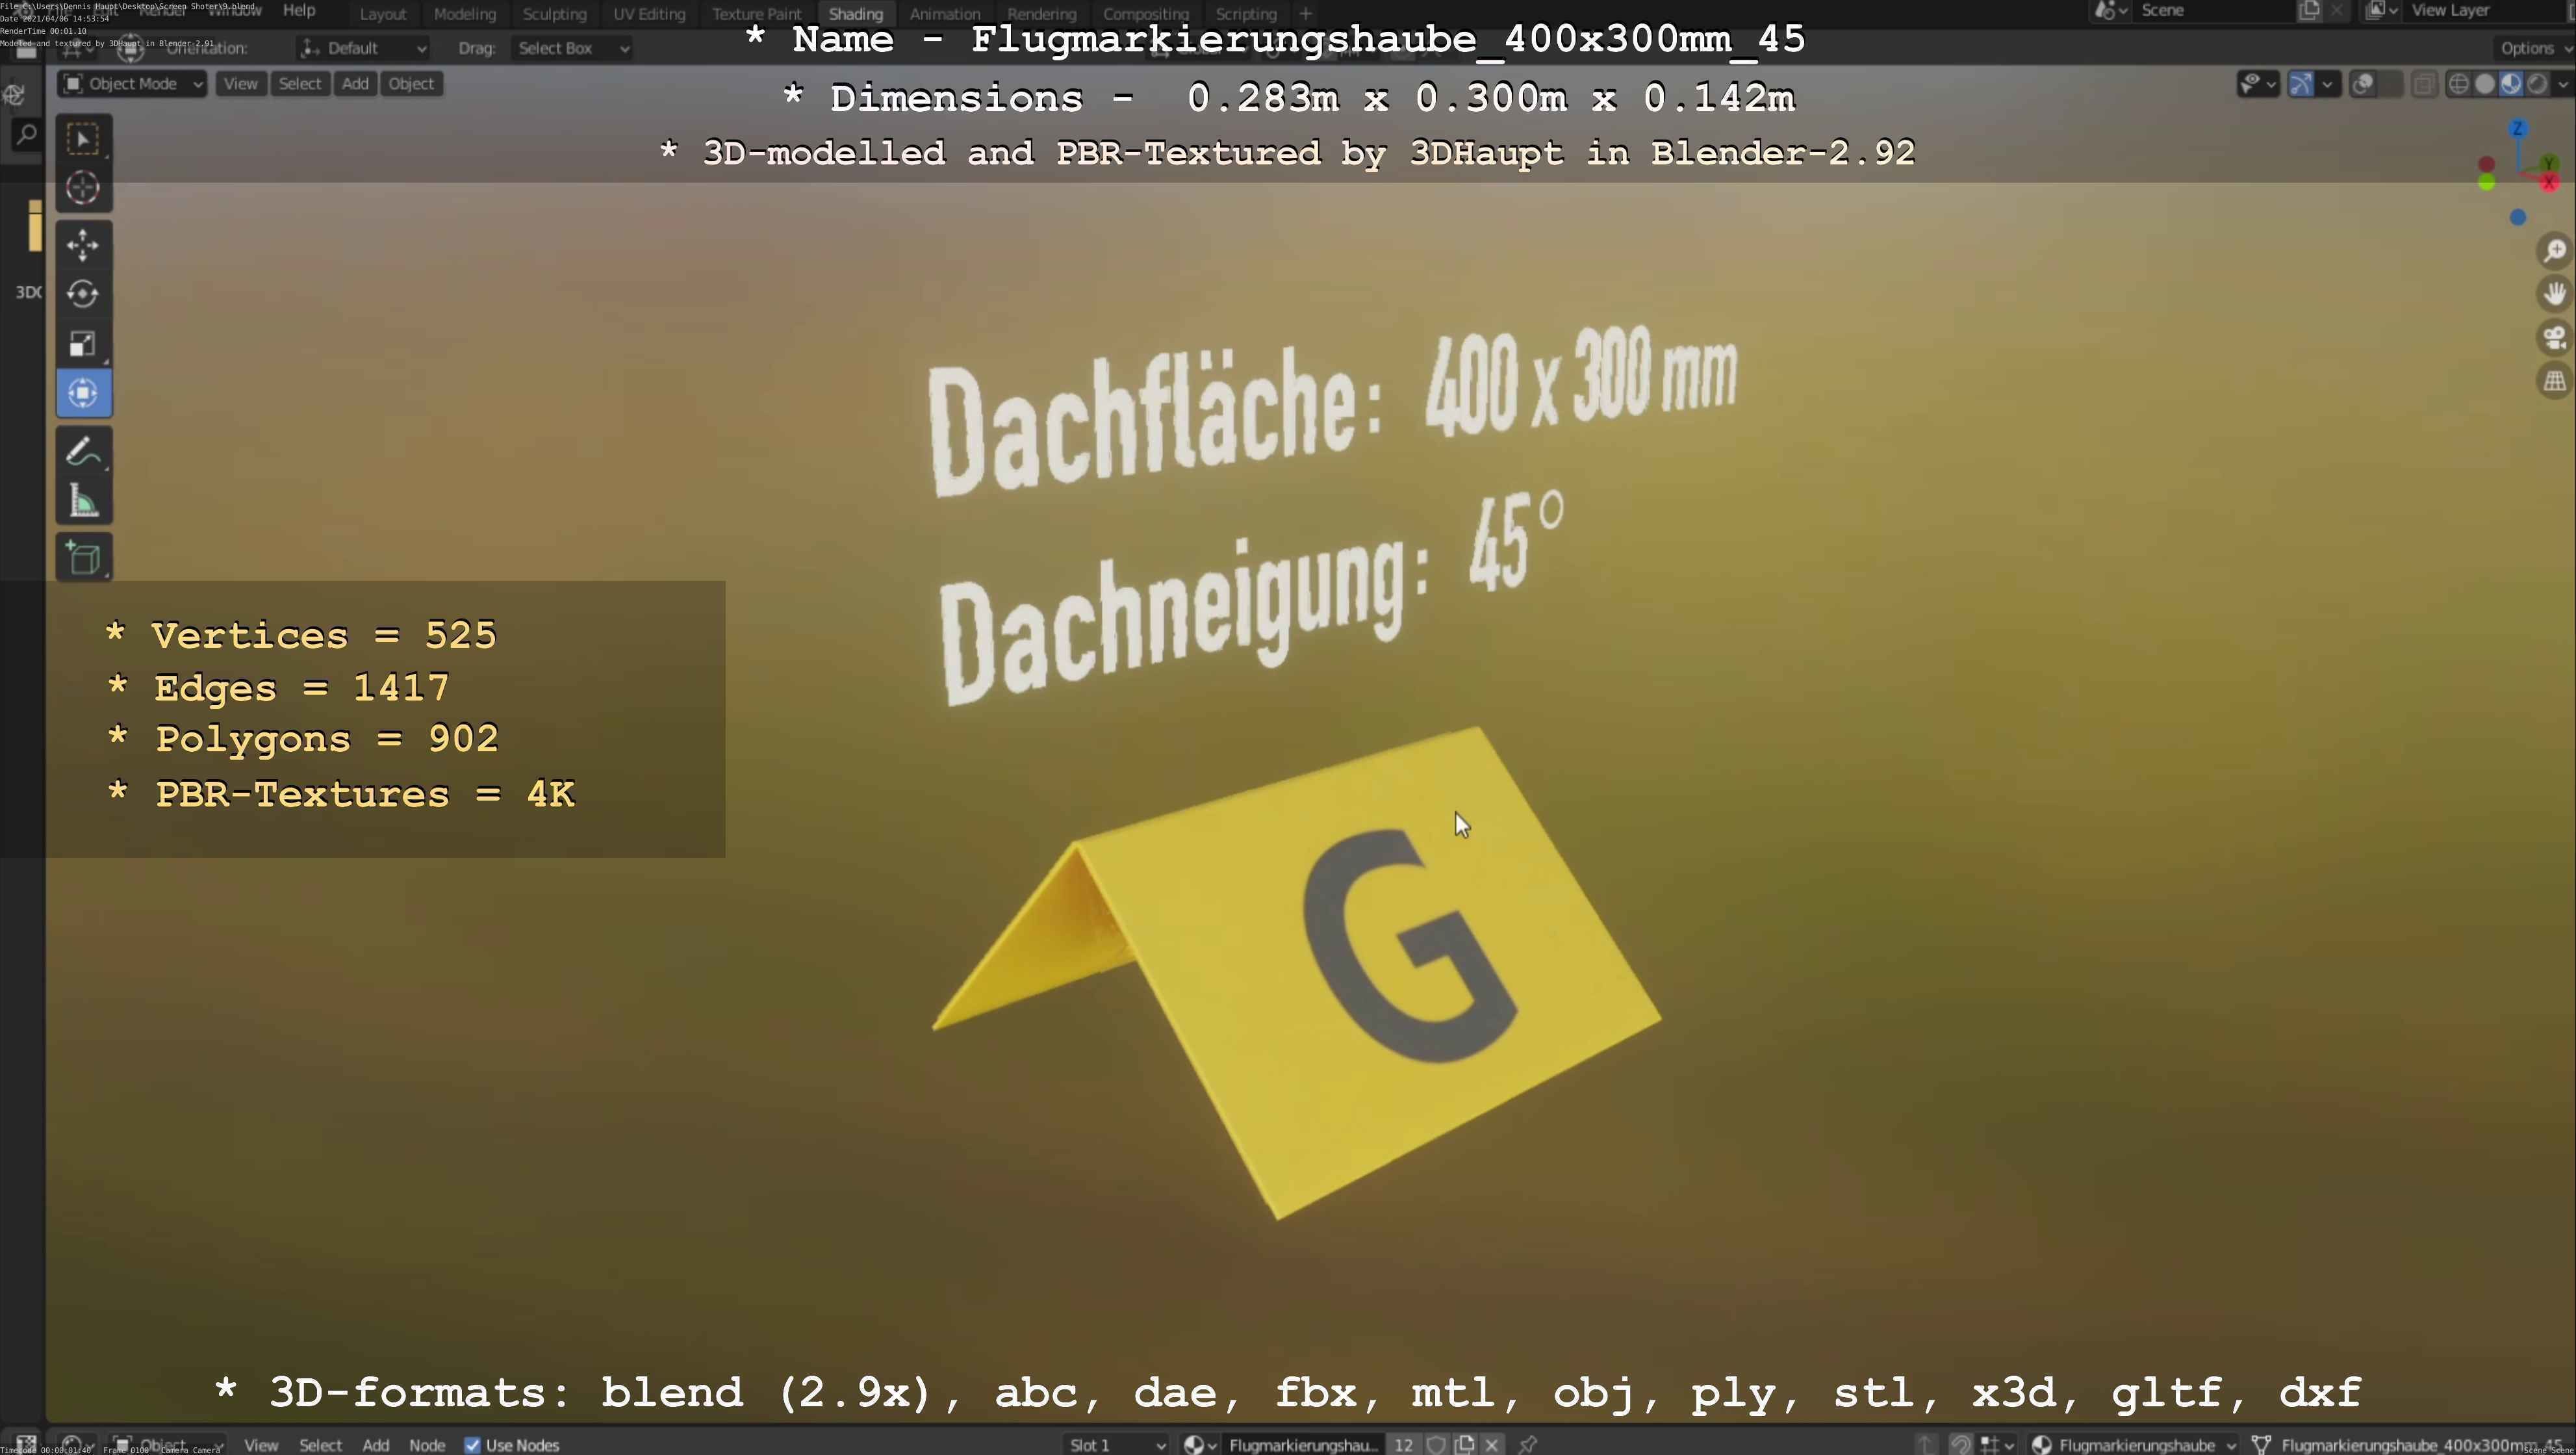
Task: Toggle the show gizmo button
Action: pyautogui.click(x=2300, y=84)
